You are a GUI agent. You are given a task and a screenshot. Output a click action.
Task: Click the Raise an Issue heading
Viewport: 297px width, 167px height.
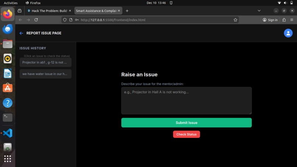pyautogui.click(x=139, y=74)
